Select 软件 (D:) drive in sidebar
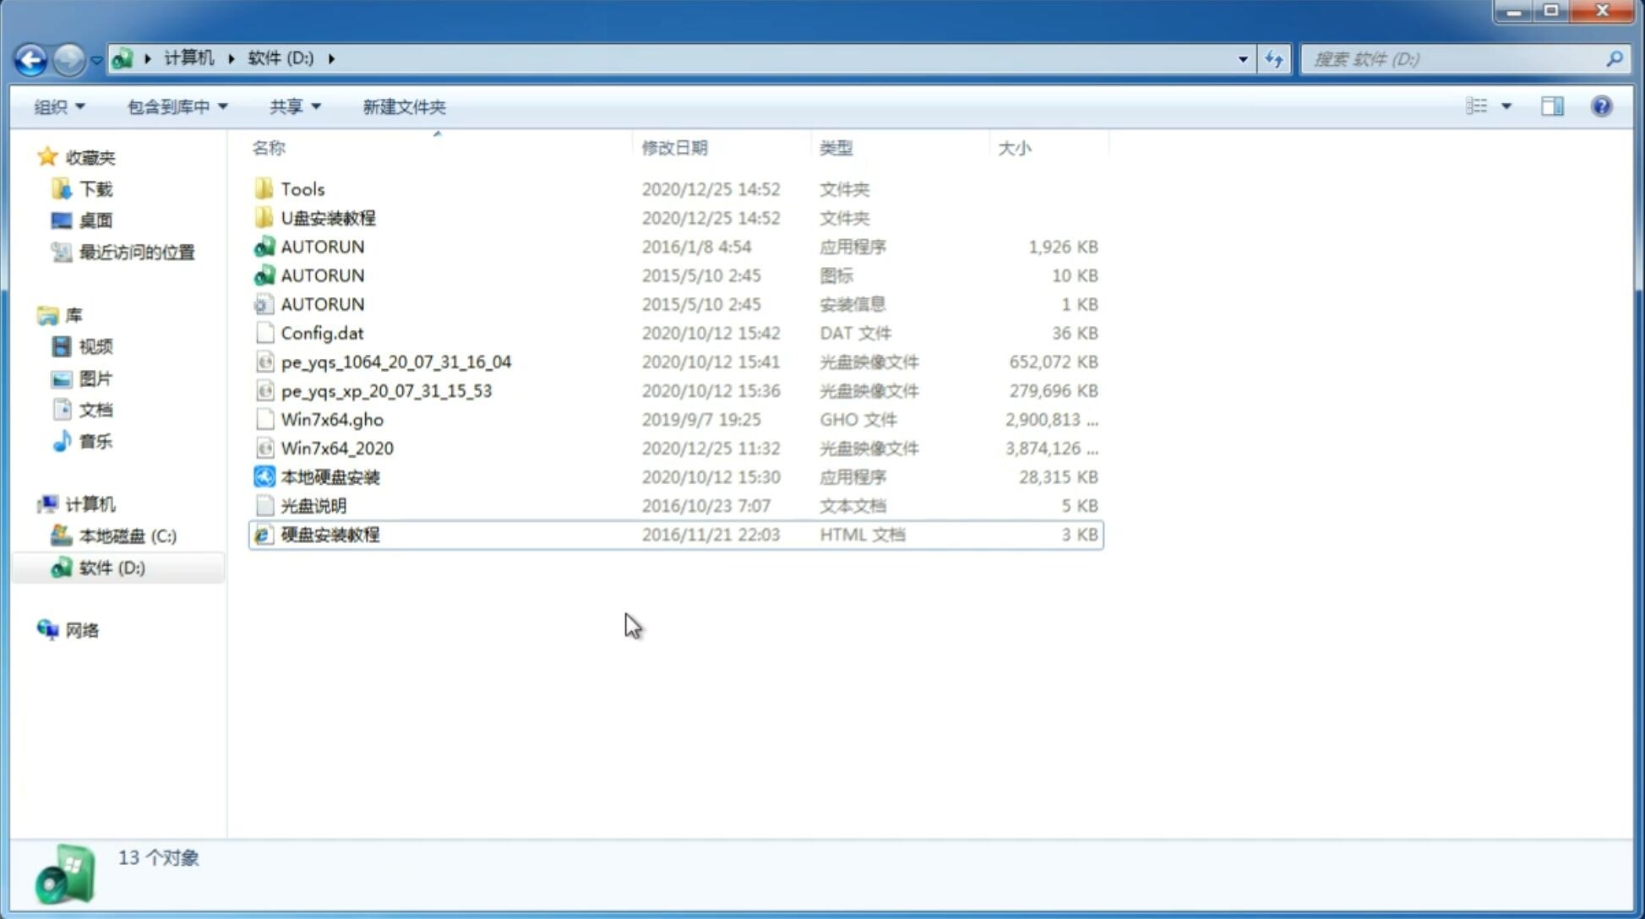This screenshot has width=1645, height=919. pyautogui.click(x=110, y=567)
